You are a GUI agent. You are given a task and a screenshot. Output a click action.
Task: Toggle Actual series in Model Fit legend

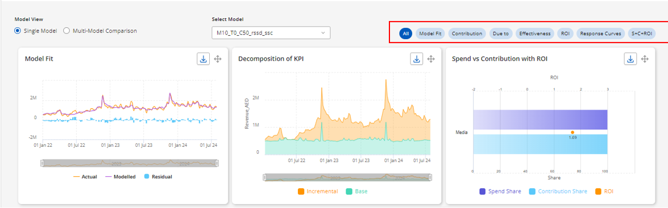tap(85, 177)
